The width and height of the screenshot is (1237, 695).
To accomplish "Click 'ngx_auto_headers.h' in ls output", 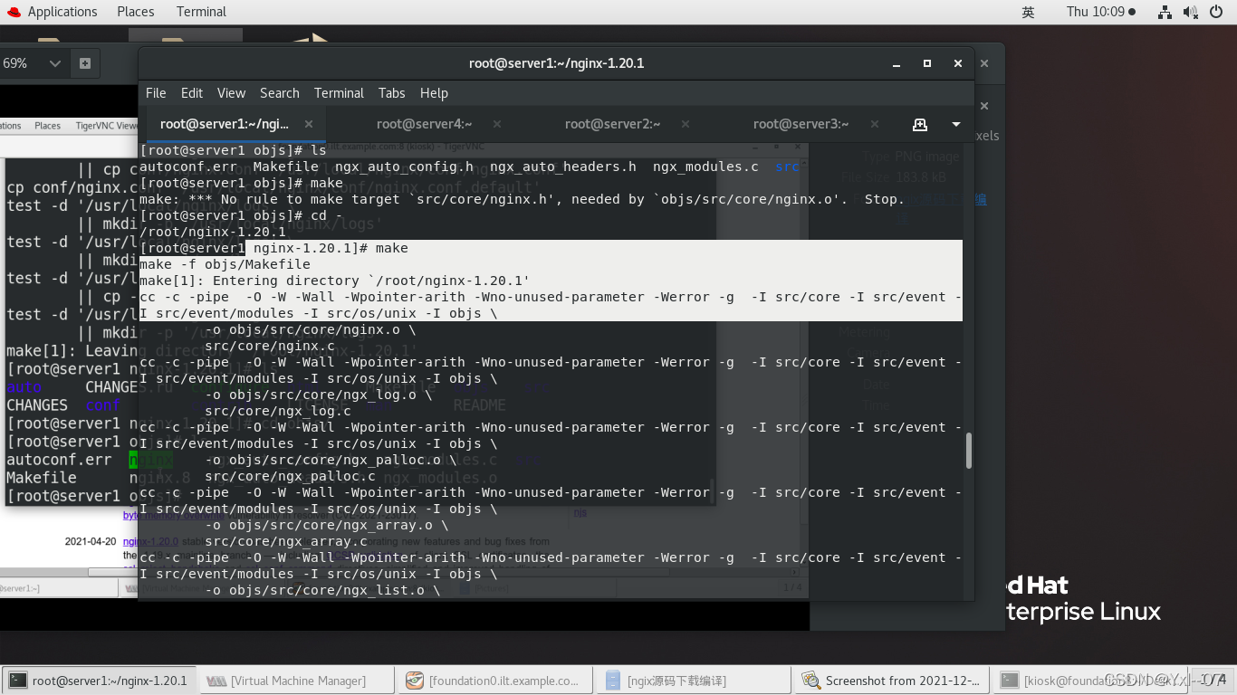I will pyautogui.click(x=563, y=167).
